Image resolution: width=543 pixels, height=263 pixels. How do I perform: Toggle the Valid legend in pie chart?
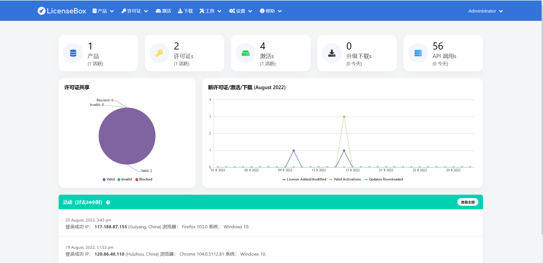[109, 179]
